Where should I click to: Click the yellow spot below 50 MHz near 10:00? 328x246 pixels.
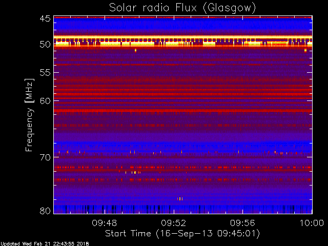click(x=305, y=50)
